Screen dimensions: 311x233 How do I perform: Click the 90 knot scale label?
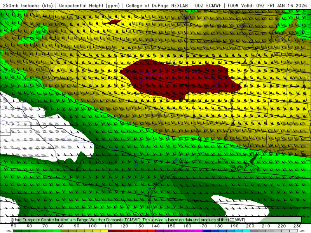pos(77,226)
